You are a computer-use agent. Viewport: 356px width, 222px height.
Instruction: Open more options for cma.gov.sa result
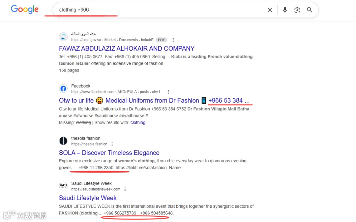(x=173, y=40)
